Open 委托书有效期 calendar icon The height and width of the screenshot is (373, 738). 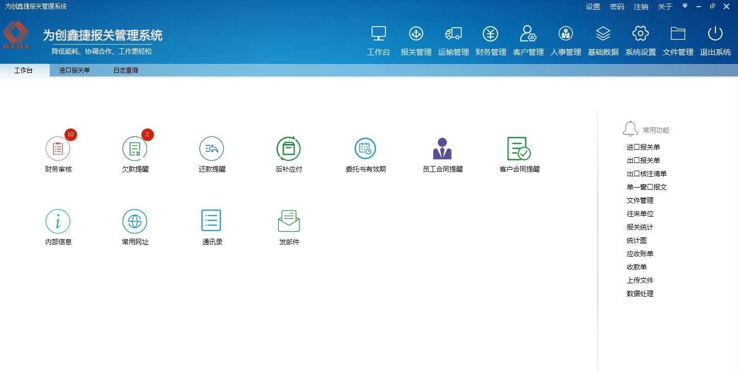pos(365,149)
